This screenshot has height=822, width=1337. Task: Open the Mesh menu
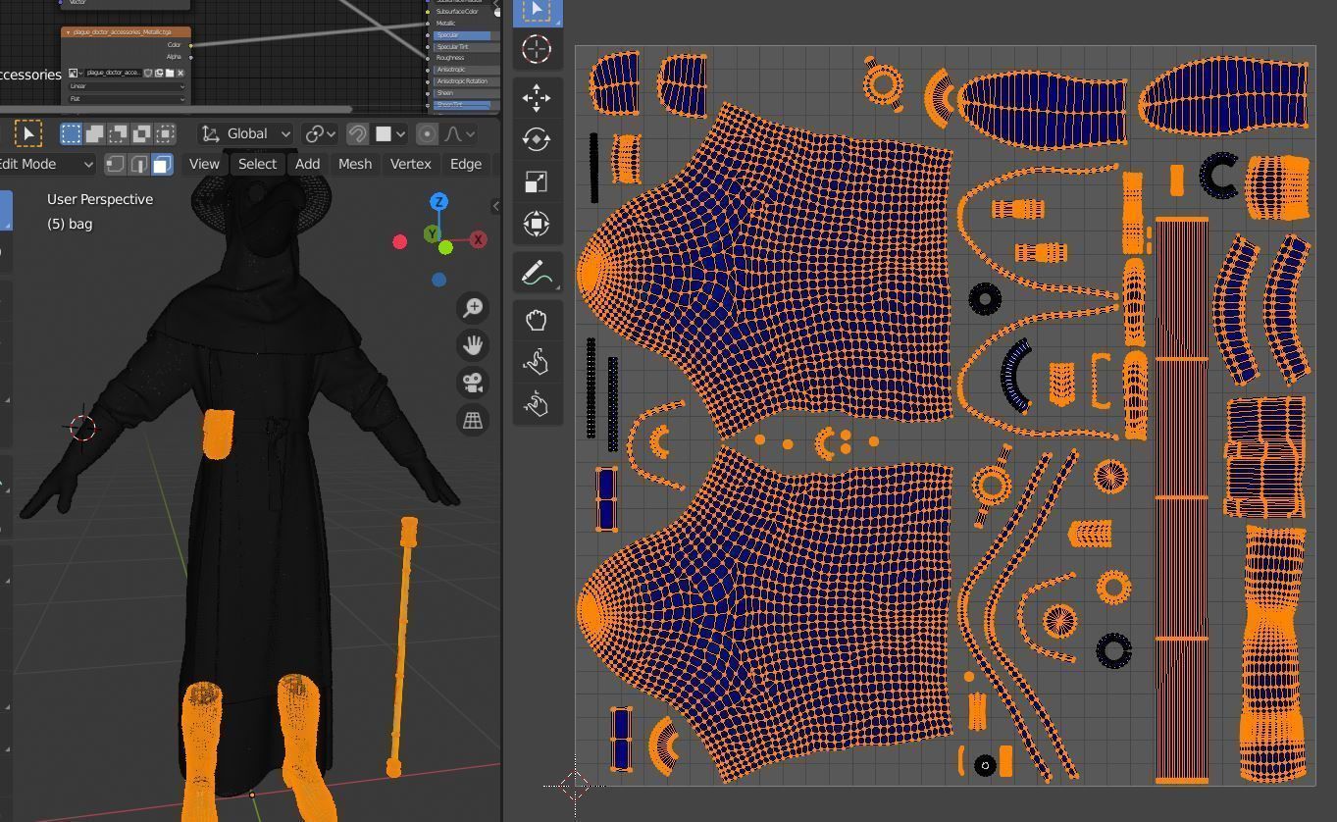click(355, 164)
